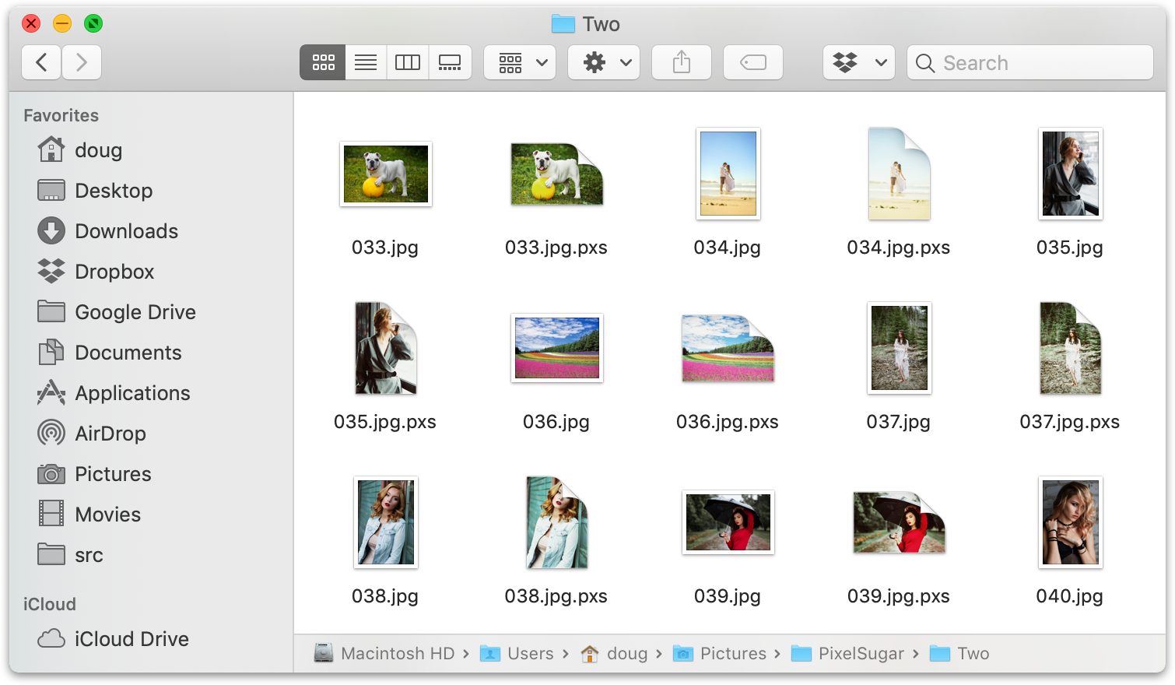The width and height of the screenshot is (1175, 685).
Task: Click the Edit Tags toolbar button
Action: (x=753, y=62)
